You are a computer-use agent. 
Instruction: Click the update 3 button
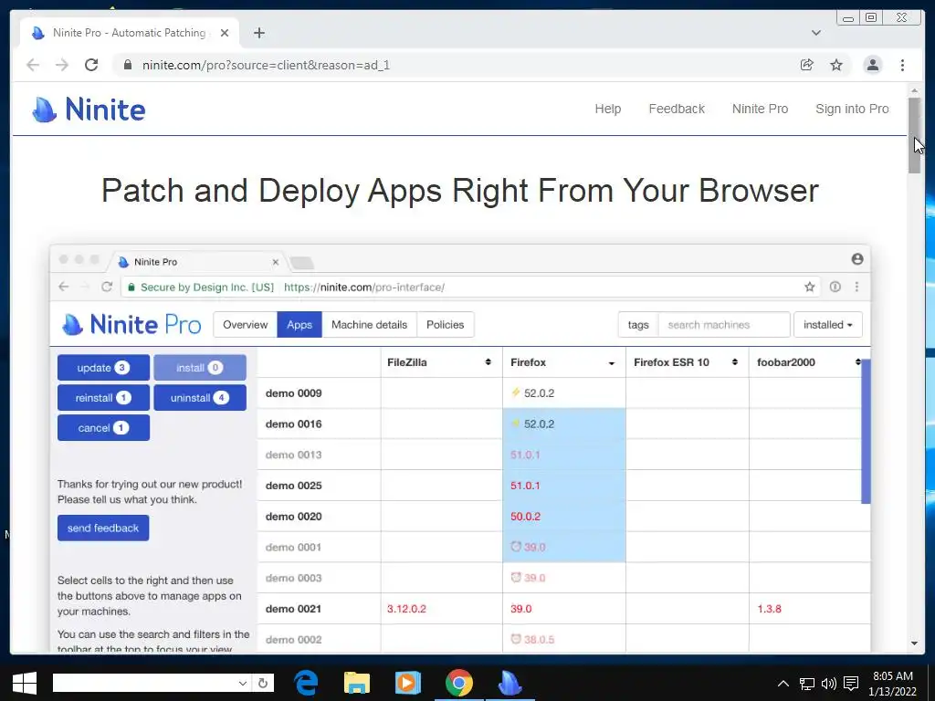(103, 368)
